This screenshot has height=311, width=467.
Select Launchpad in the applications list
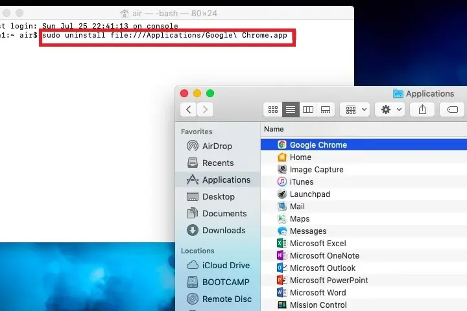coord(364,194)
